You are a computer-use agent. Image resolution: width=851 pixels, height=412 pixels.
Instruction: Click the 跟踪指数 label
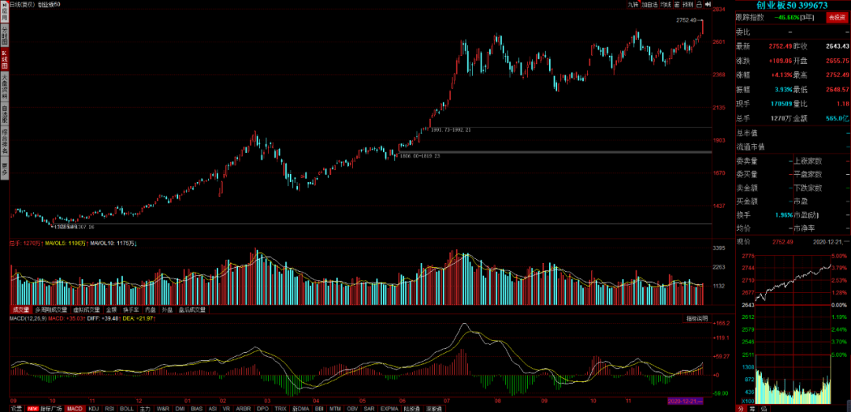[749, 17]
